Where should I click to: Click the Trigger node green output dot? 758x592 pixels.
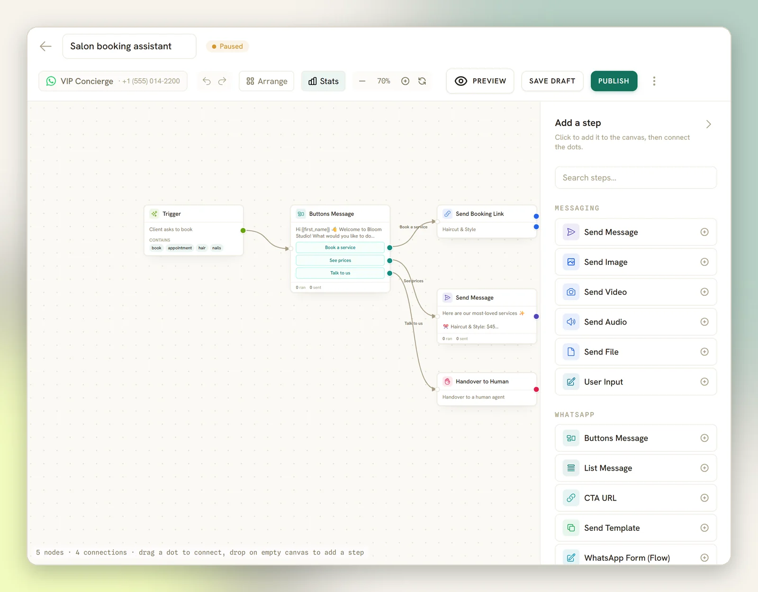tap(243, 230)
